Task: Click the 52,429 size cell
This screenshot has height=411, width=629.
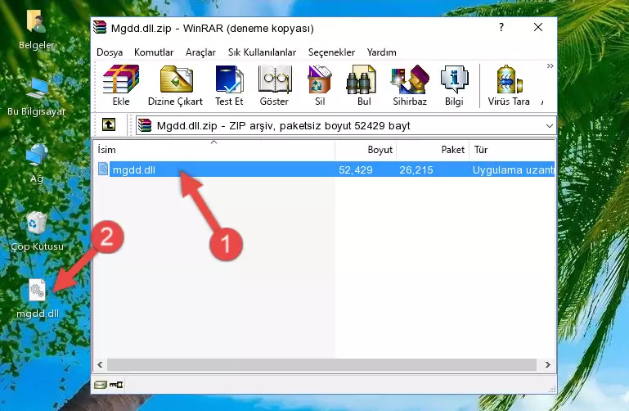Action: (x=356, y=170)
